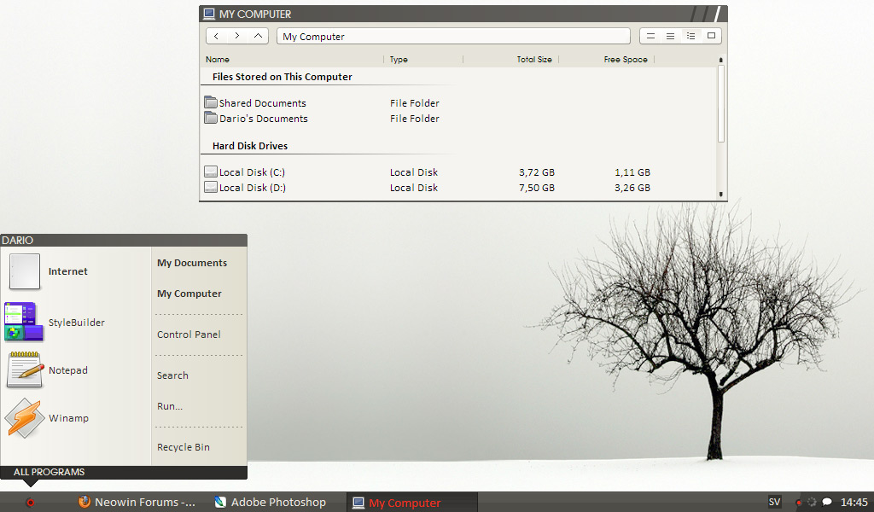
Task: Click the back arrow in My Computer
Action: coord(217,36)
